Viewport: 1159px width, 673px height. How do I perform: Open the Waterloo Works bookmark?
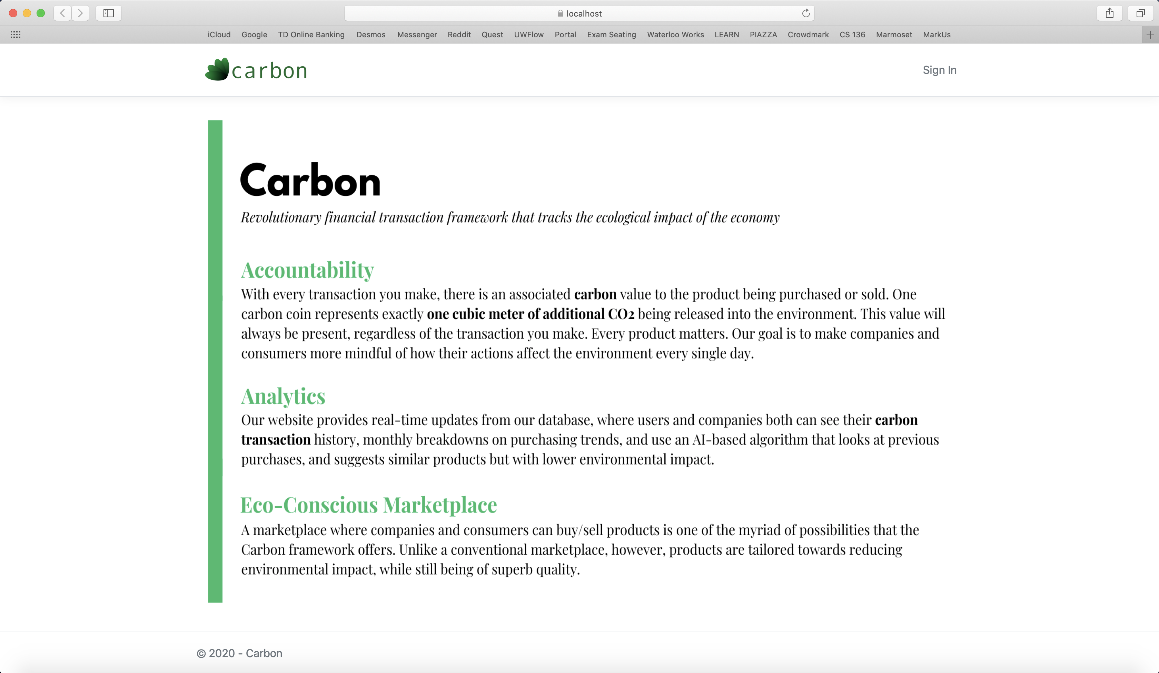(x=675, y=35)
